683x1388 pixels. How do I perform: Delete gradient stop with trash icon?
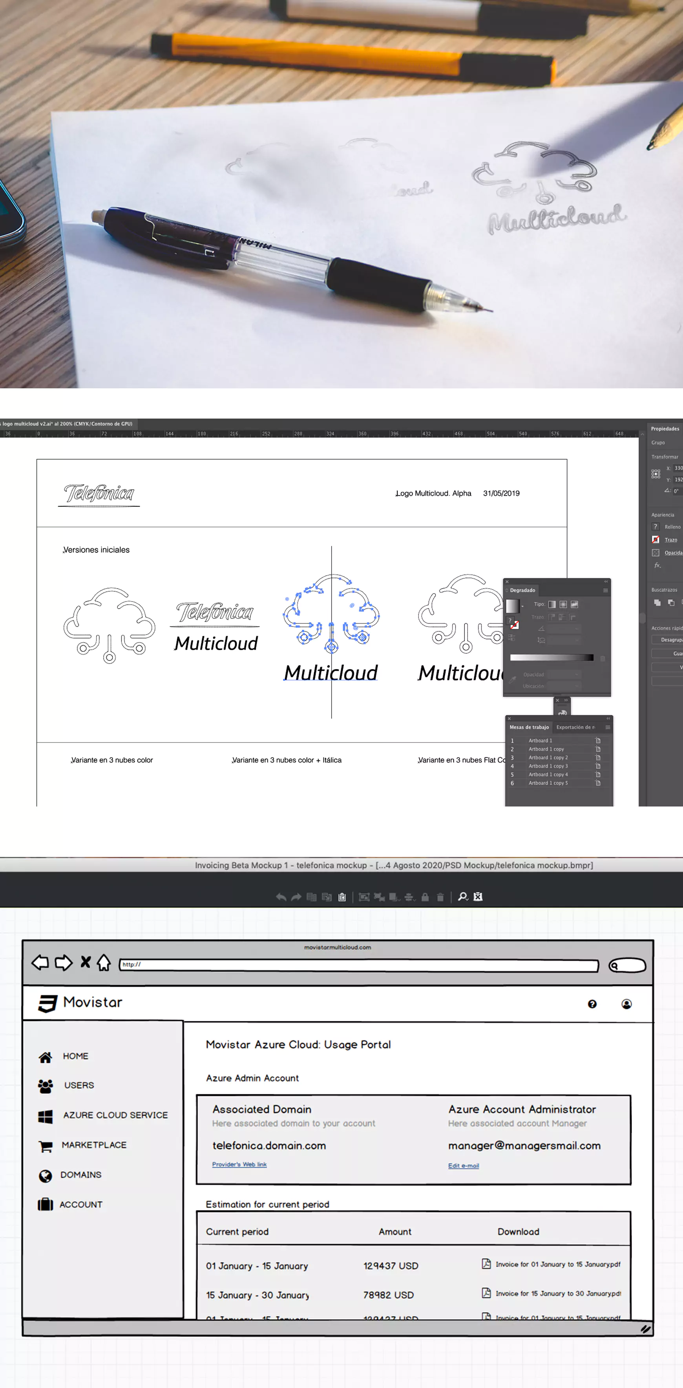(603, 658)
